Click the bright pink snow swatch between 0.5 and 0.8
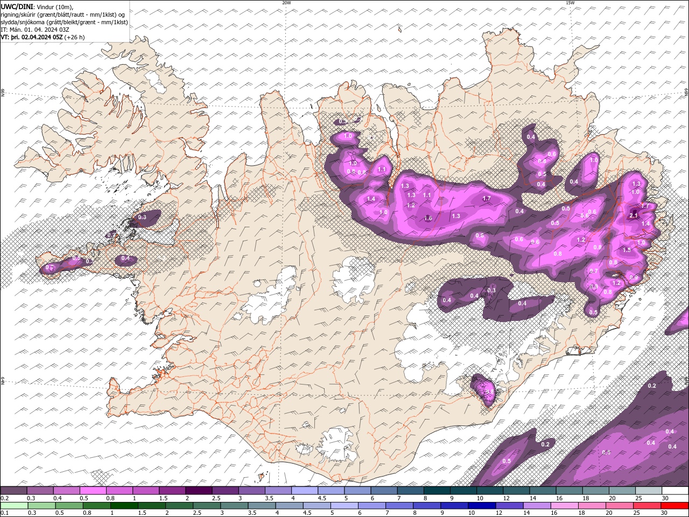The width and height of the screenshot is (689, 517). (x=93, y=491)
